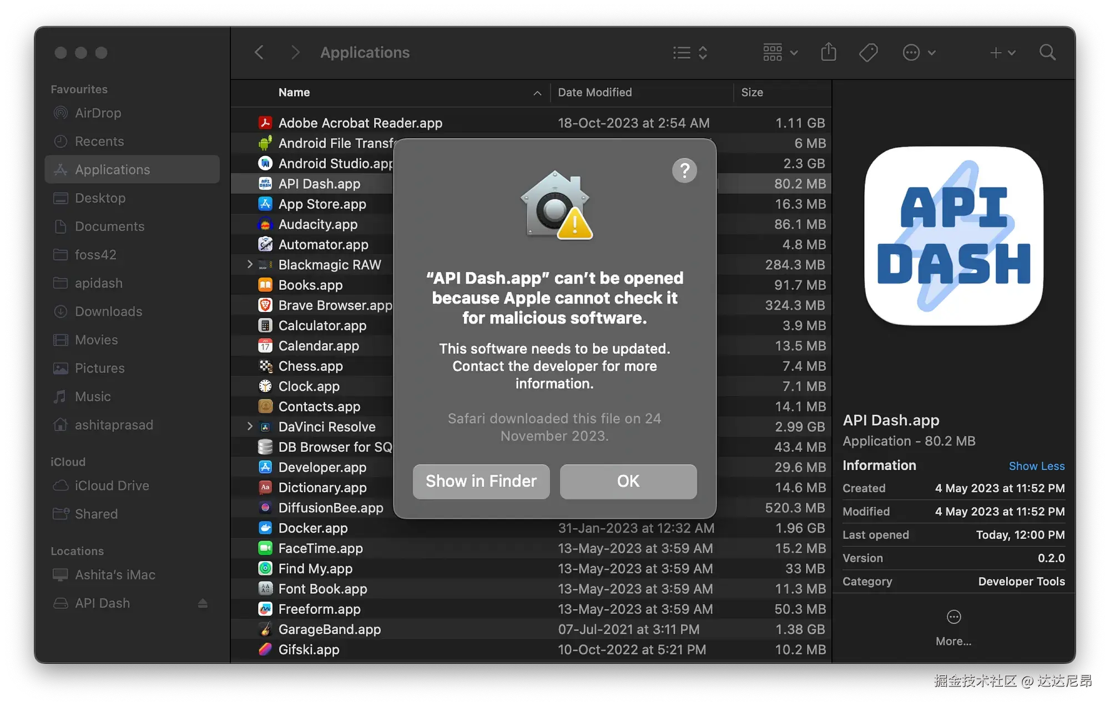This screenshot has height=706, width=1110.
Task: Go back with the left chevron
Action: click(x=259, y=53)
